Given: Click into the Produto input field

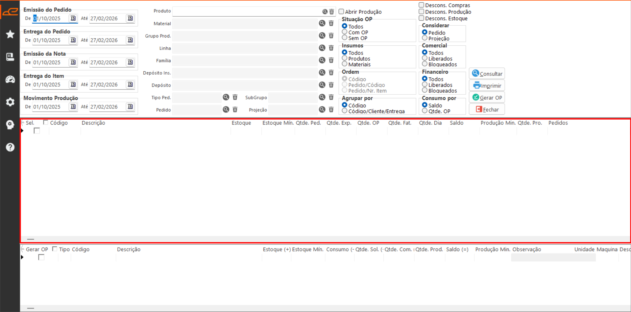Looking at the screenshot, I should [247, 12].
